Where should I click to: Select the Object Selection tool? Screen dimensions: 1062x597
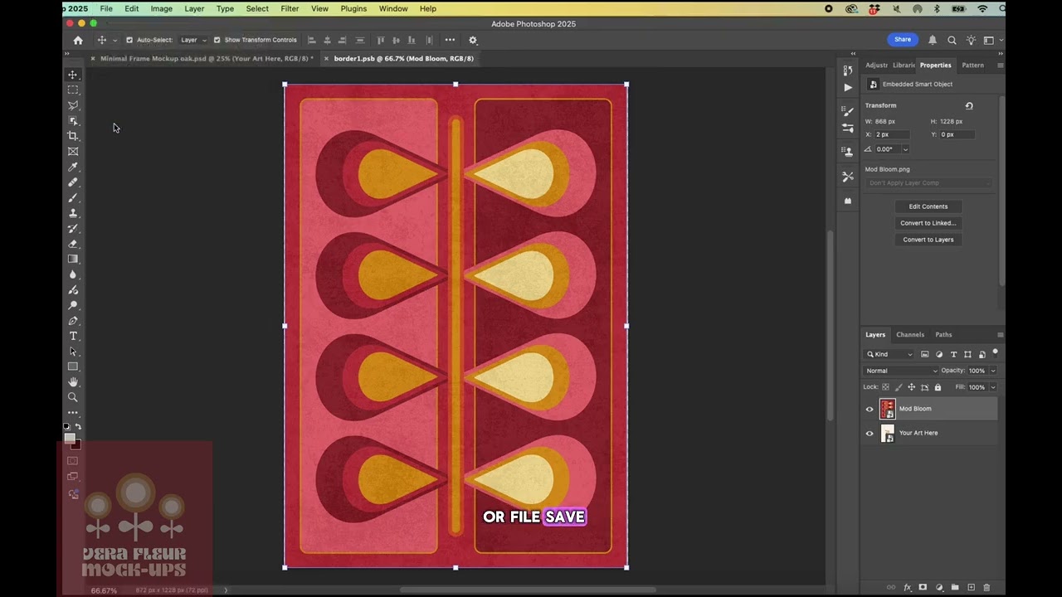point(73,121)
